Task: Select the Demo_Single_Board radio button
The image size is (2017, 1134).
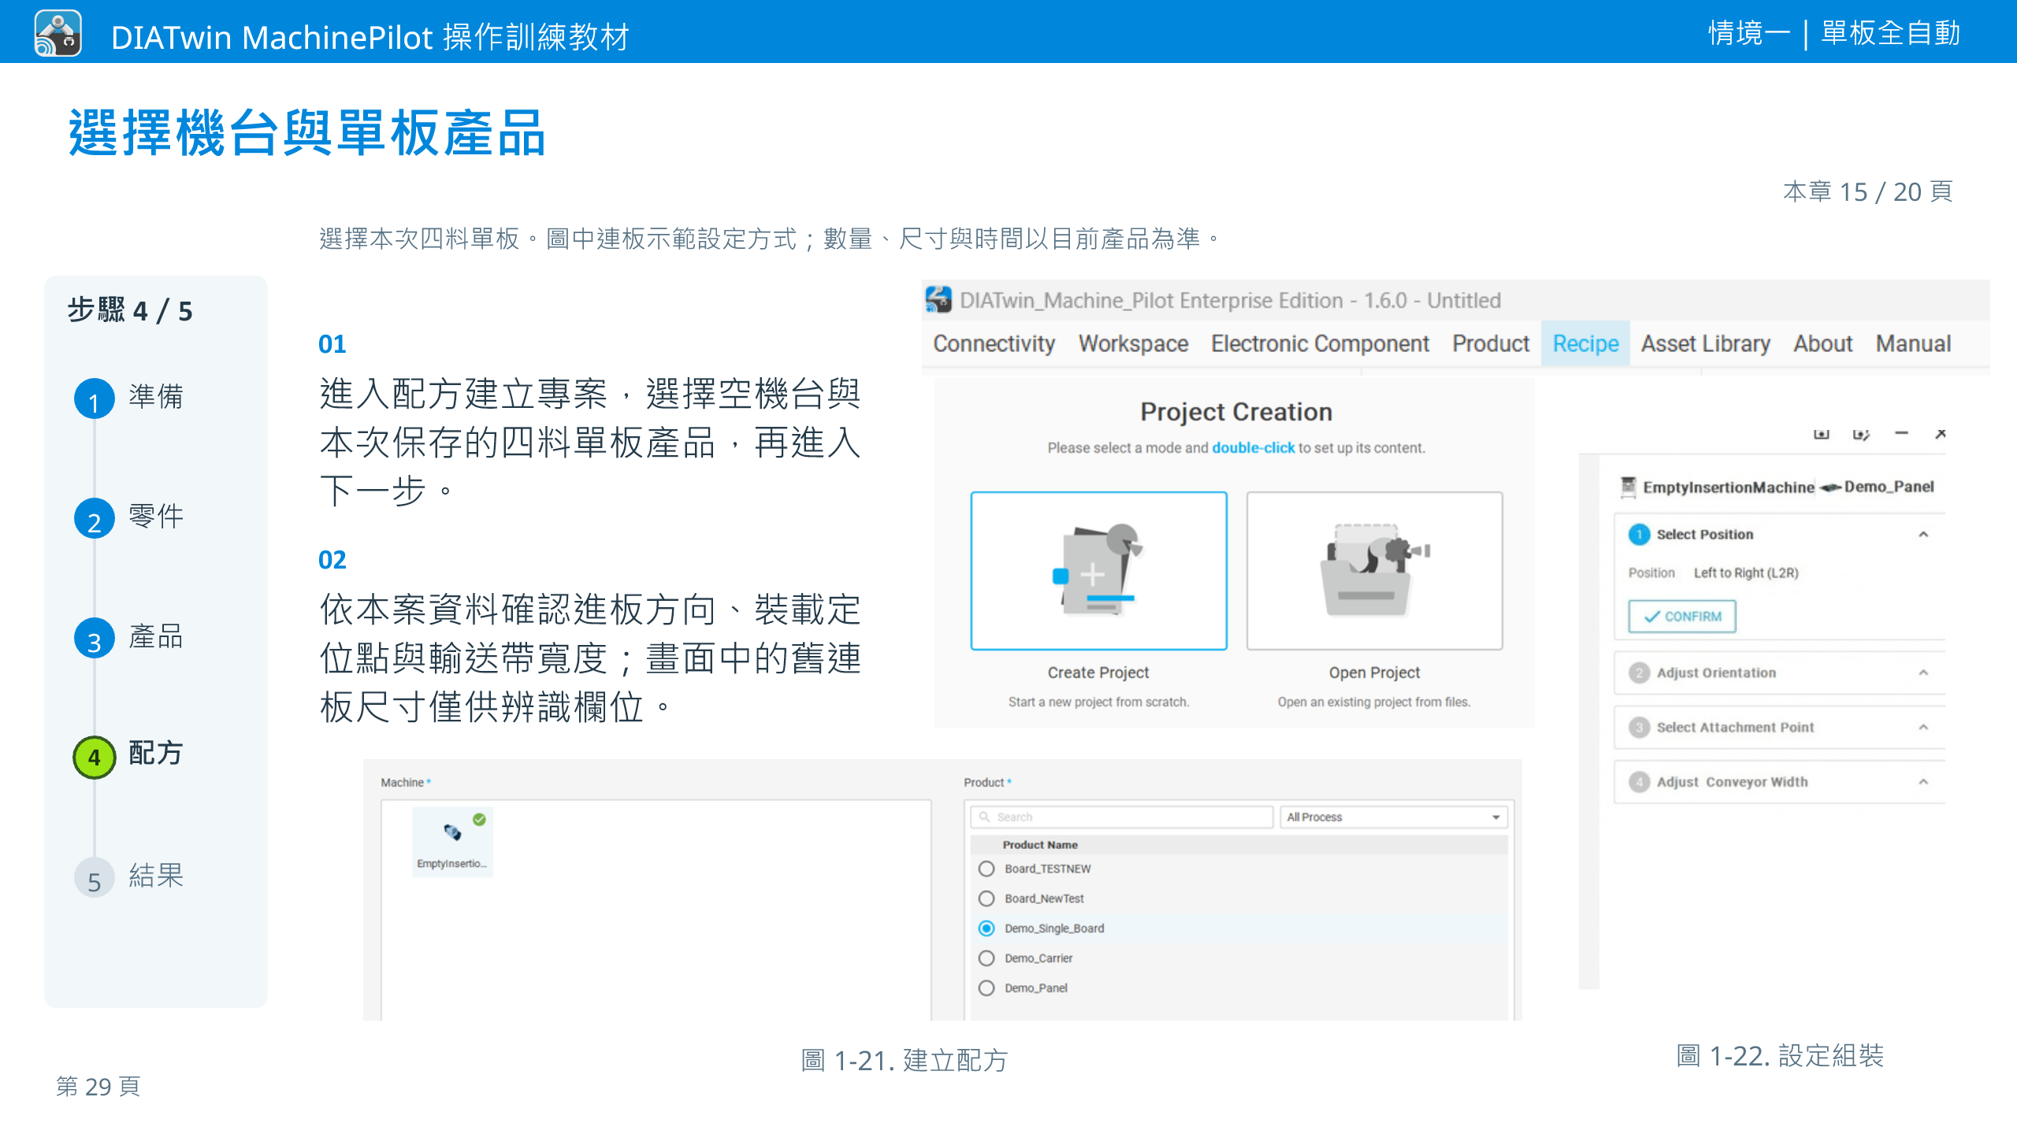Action: 986,928
